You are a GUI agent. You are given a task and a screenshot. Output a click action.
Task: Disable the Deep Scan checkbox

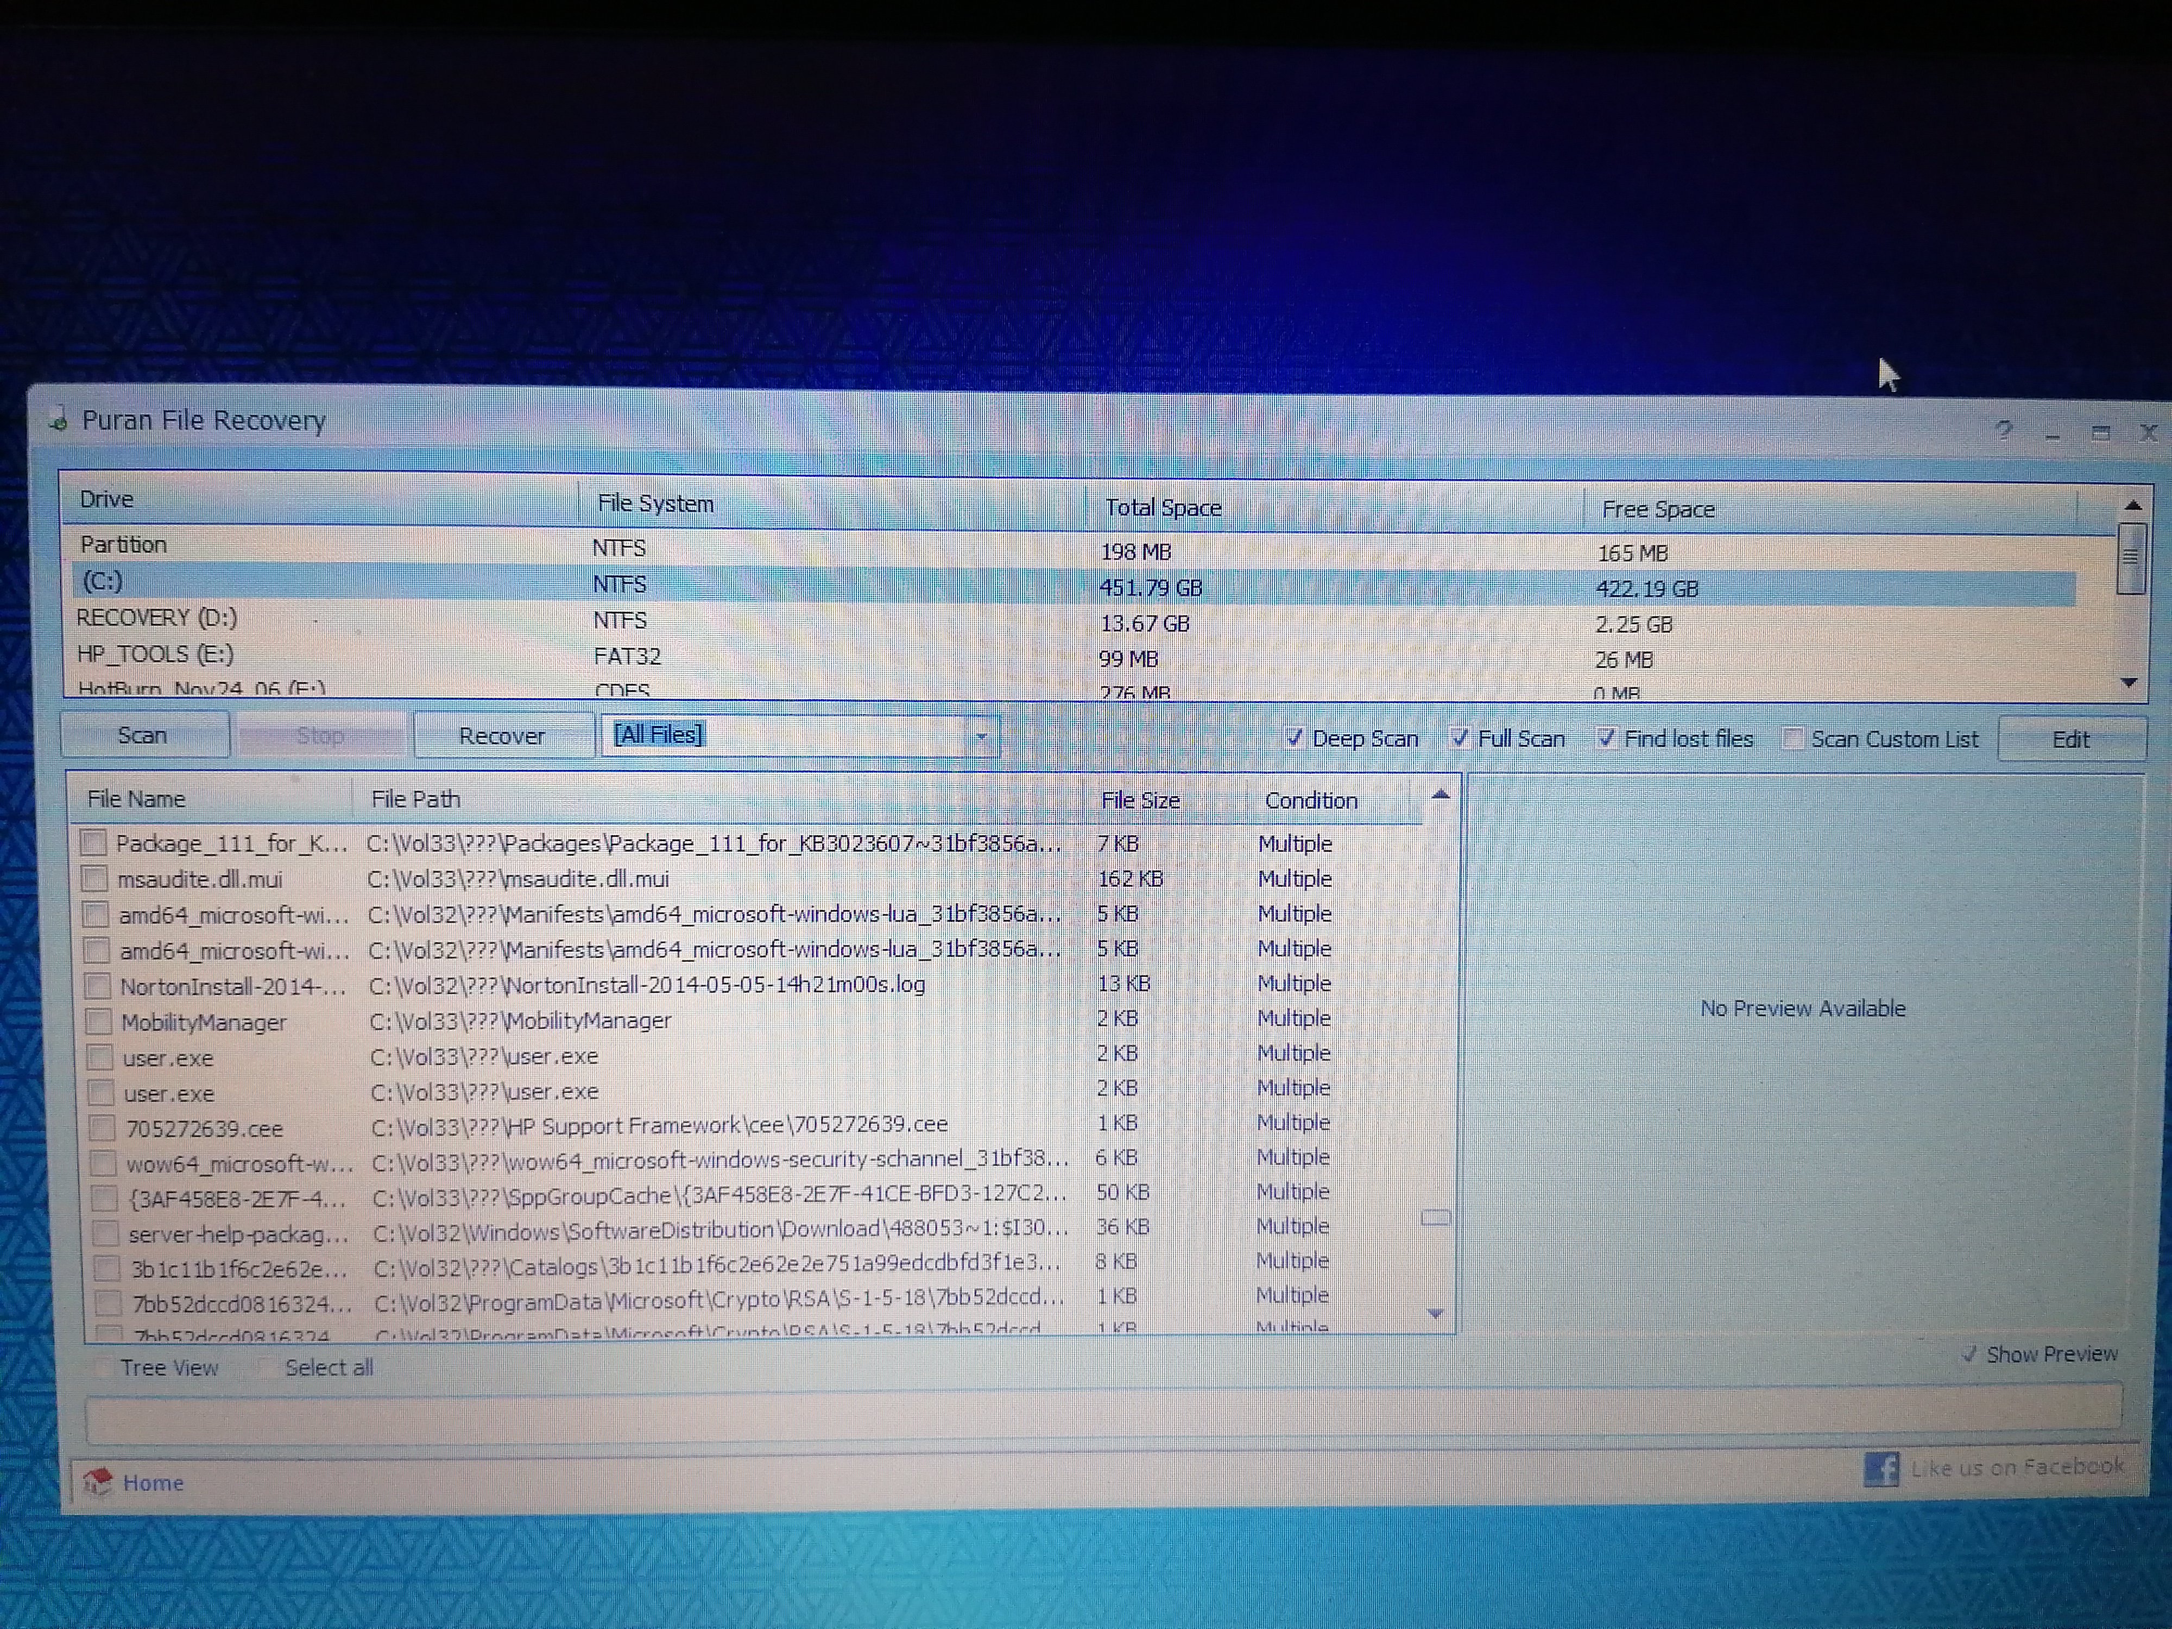click(x=1294, y=737)
